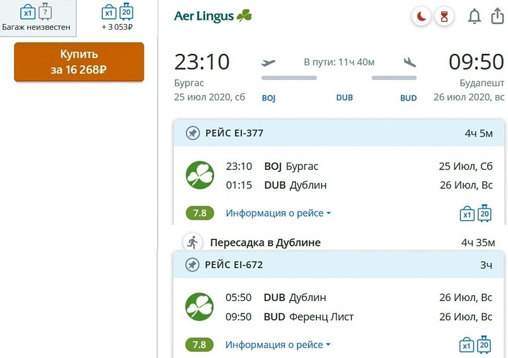Click the BOJ airport code in the route line
The image size is (508, 358).
[x=269, y=98]
